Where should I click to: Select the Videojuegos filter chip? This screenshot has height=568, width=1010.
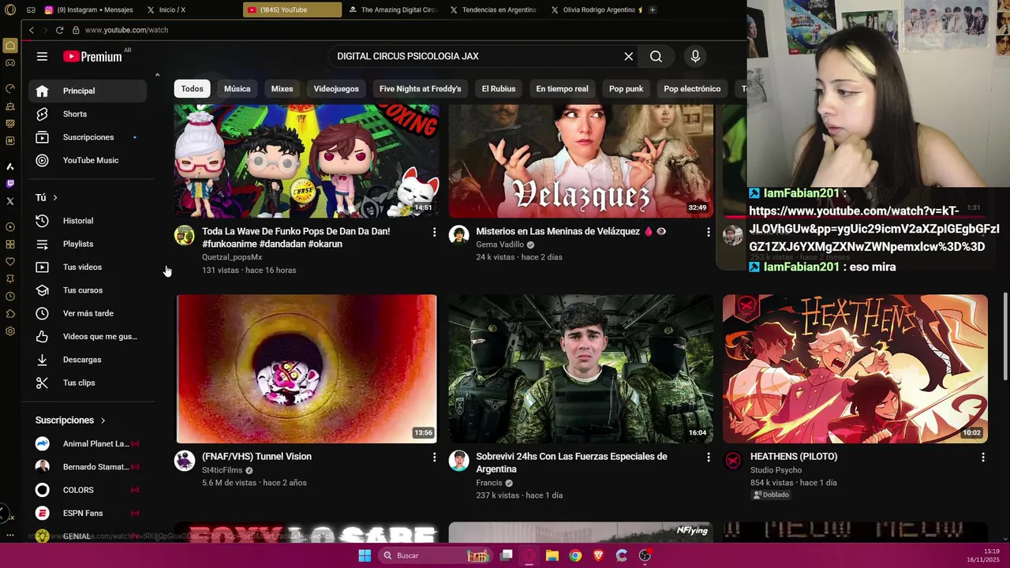click(x=336, y=89)
